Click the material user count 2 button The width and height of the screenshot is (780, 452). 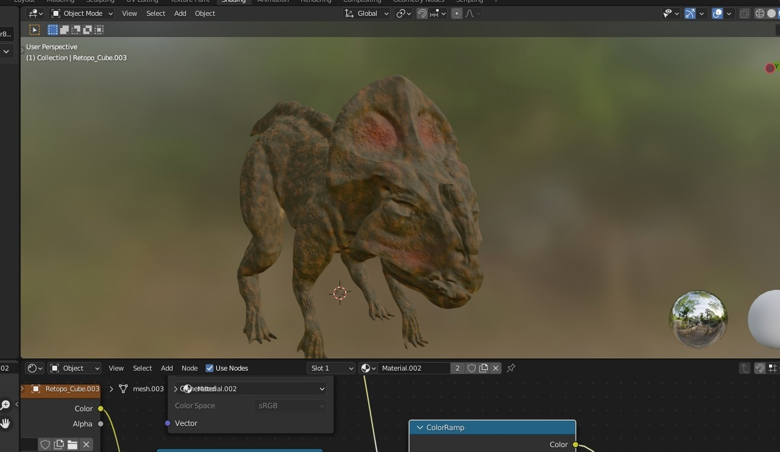coord(458,368)
